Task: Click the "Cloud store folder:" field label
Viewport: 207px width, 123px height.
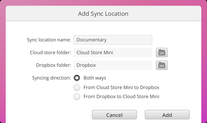Action: coord(50,53)
